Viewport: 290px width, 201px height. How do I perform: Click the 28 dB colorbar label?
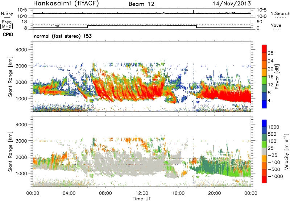270,53
